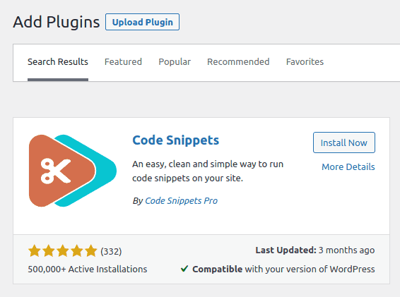Visit the Code Snippets Pro author link
Image resolution: width=400 pixels, height=297 pixels.
[181, 201]
